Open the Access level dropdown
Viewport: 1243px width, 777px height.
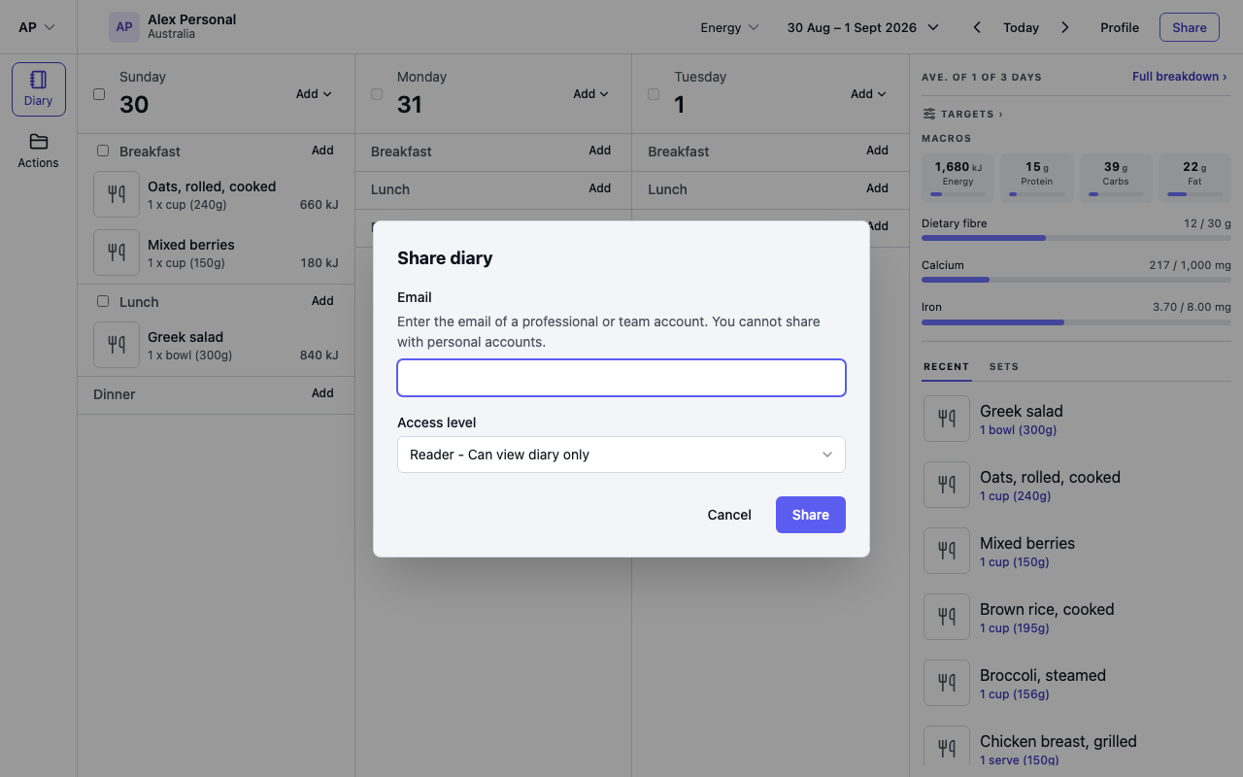point(621,455)
